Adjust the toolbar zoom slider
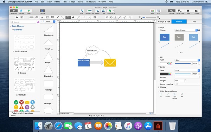This screenshot has height=132, width=211. 149,17
